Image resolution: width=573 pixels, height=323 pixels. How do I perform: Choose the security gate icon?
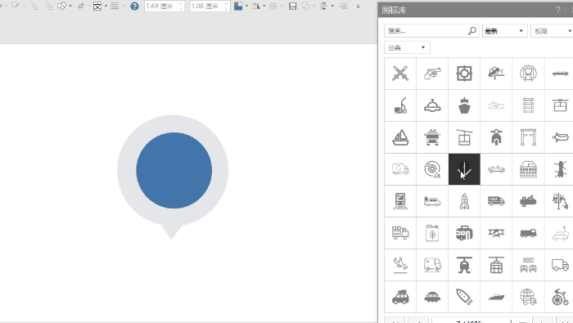[529, 137]
